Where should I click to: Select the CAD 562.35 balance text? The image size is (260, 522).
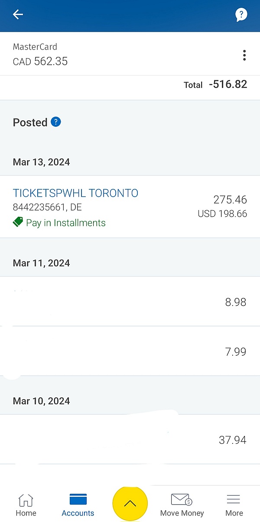pyautogui.click(x=40, y=61)
